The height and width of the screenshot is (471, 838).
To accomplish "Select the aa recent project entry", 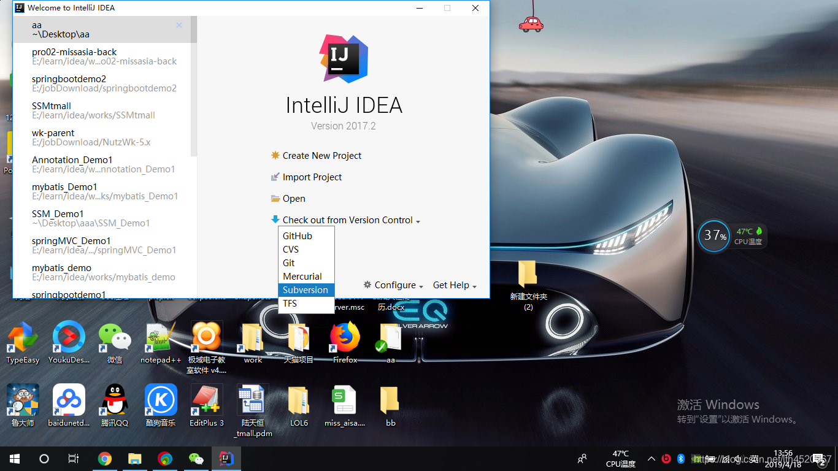I will pyautogui.click(x=102, y=29).
